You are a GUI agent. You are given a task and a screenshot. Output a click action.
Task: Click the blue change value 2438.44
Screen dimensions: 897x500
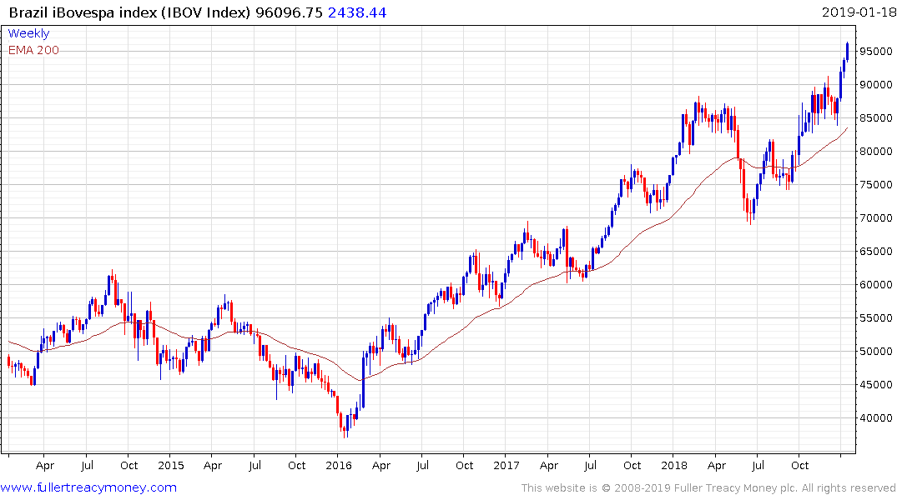point(357,12)
